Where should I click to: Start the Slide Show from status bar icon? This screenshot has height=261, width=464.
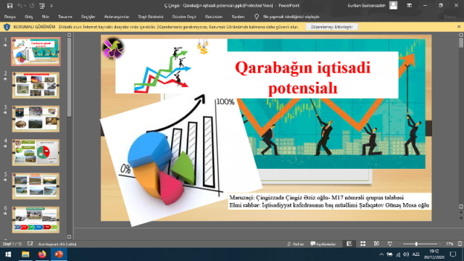(x=390, y=244)
